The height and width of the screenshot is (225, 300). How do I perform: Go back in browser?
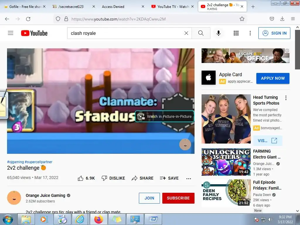7,19
